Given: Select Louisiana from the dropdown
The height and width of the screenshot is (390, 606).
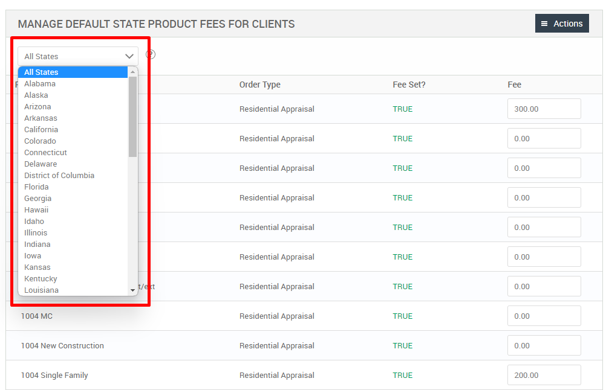Looking at the screenshot, I should click(73, 290).
